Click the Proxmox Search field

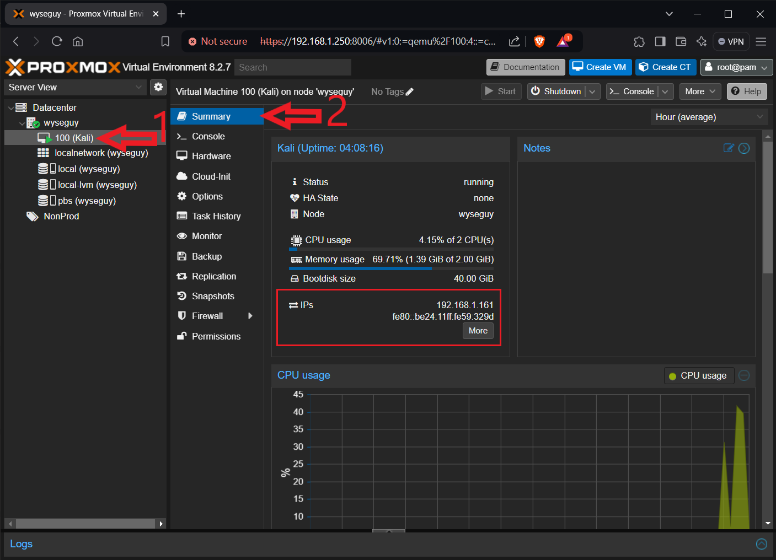(293, 67)
